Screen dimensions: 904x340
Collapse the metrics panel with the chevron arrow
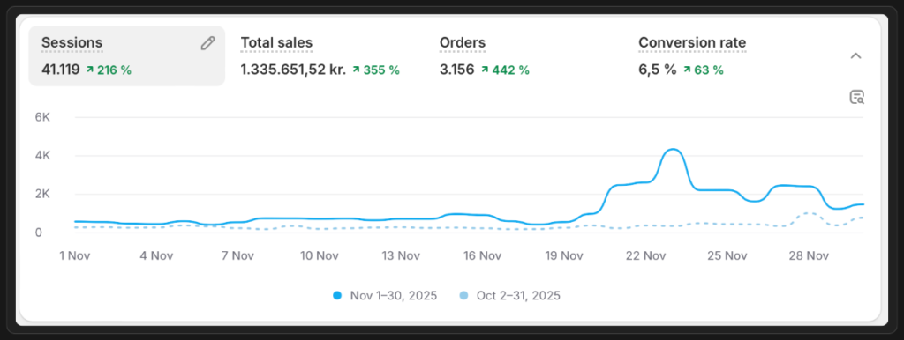856,55
